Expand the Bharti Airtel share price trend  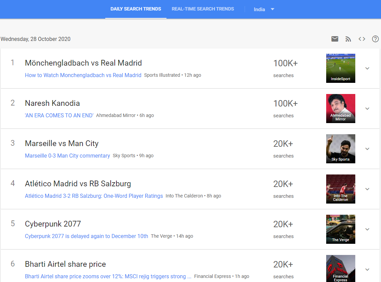(x=367, y=269)
